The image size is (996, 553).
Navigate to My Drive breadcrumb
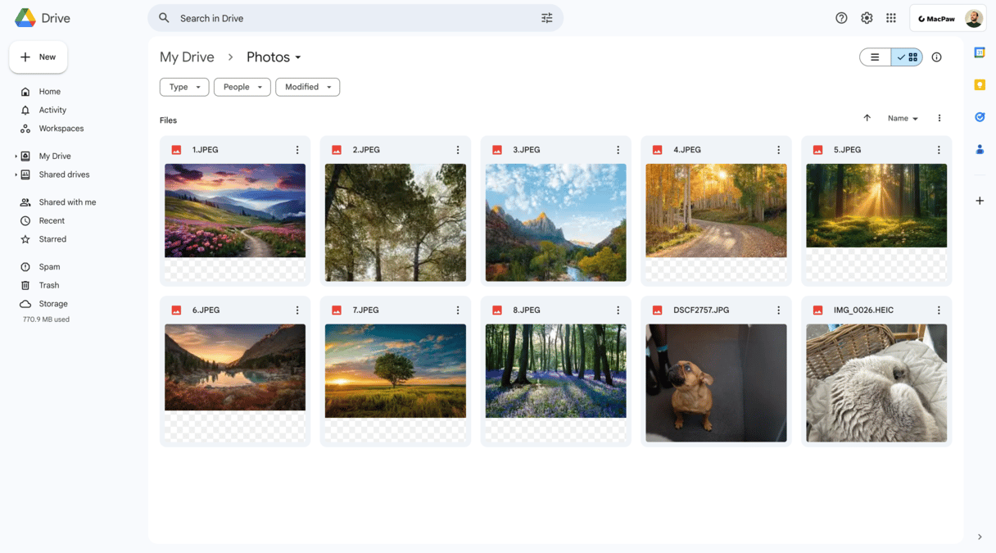pyautogui.click(x=187, y=57)
